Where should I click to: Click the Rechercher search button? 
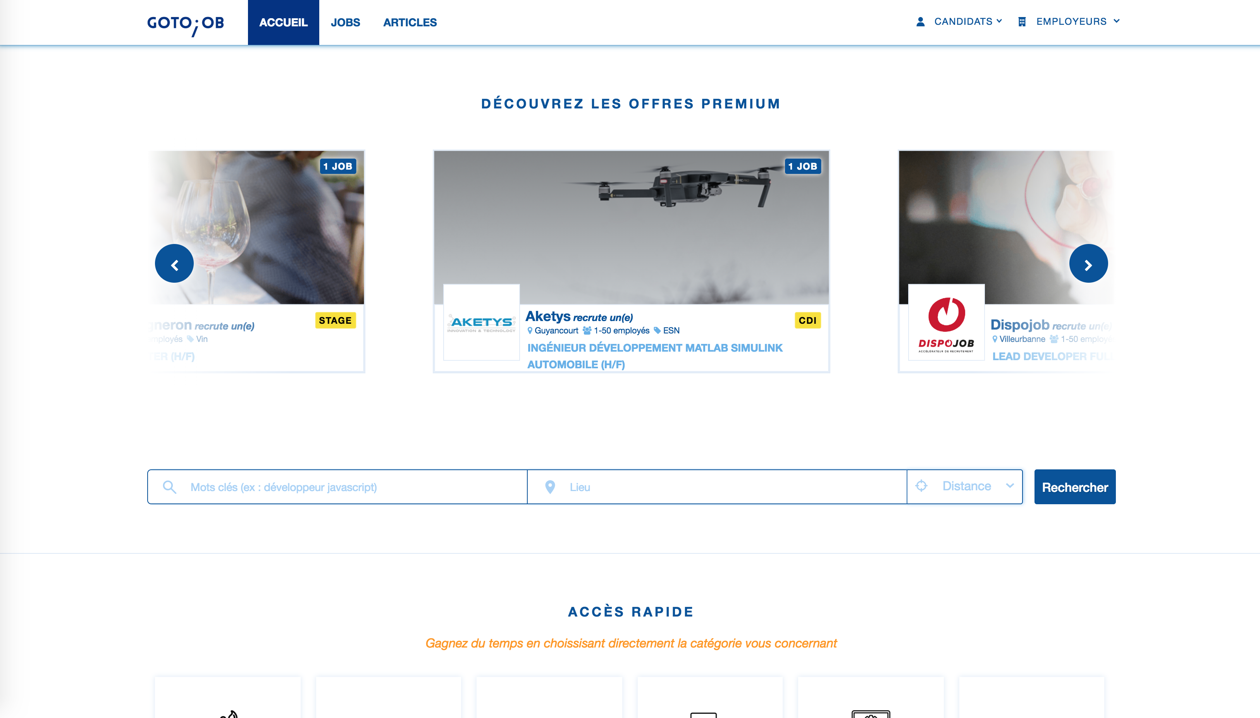(x=1074, y=487)
